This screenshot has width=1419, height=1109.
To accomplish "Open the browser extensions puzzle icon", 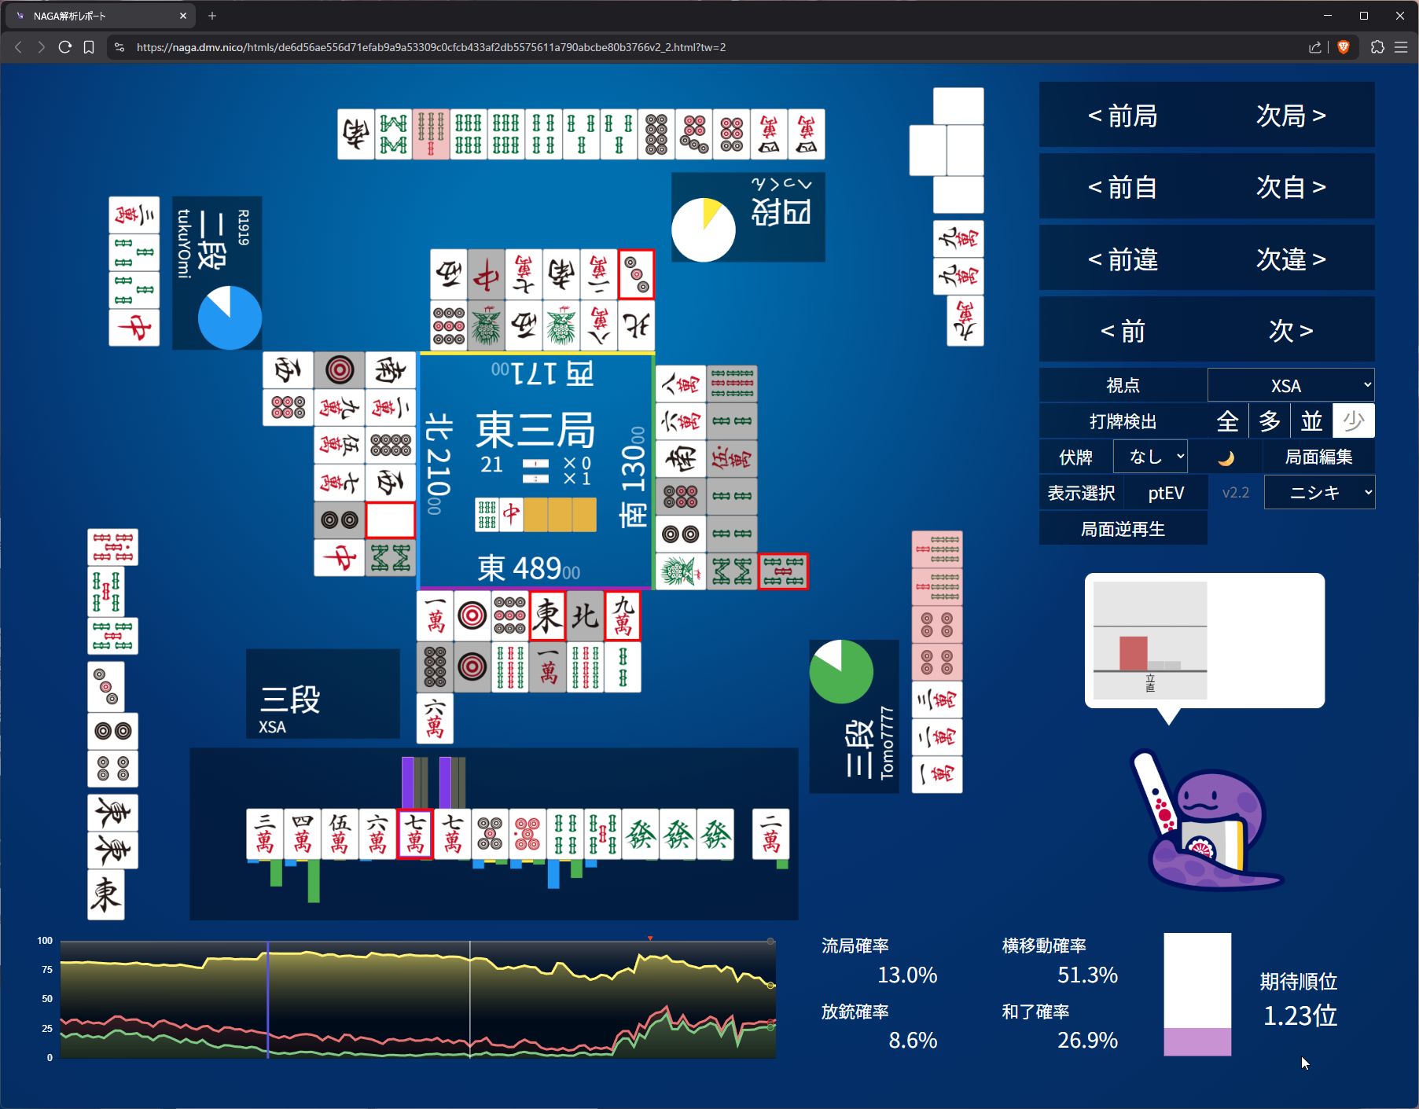I will point(1377,47).
